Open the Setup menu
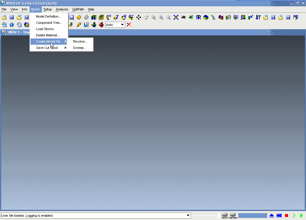 48,9
